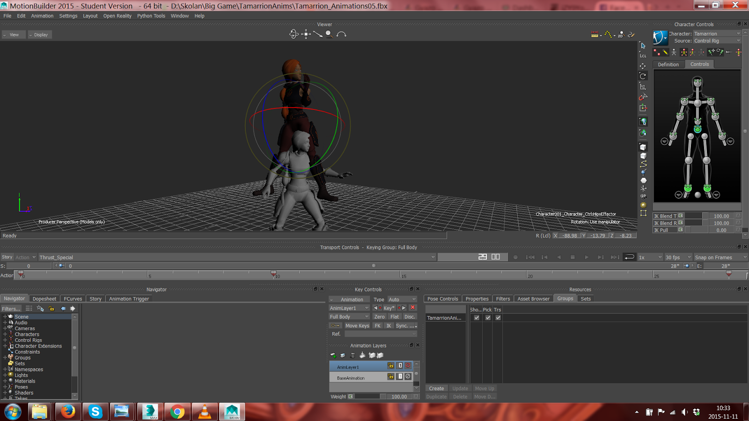This screenshot has width=749, height=421.
Task: Open the Source dropdown showing Control Rig
Action: click(717, 41)
